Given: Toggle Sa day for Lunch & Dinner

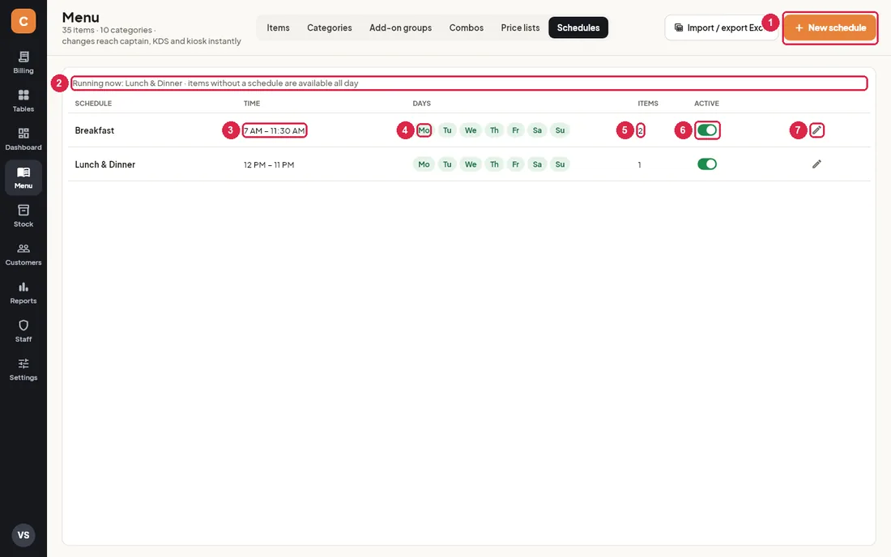Looking at the screenshot, I should 537,164.
